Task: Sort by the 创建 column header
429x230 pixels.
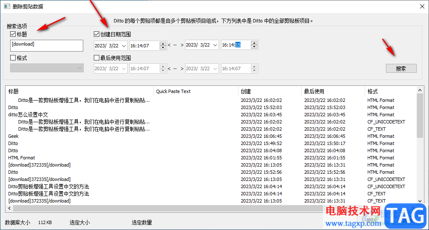Action: (270, 91)
